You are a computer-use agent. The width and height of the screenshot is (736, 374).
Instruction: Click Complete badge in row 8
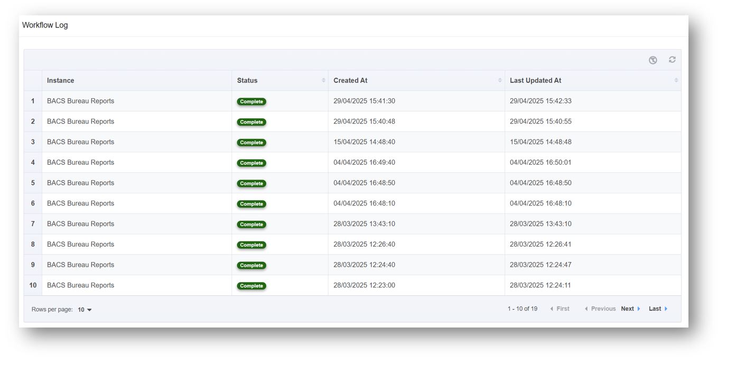[x=251, y=245]
